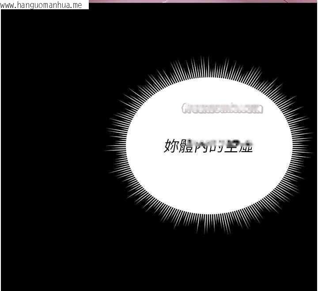Image resolution: width=318 pixels, height=291 pixels.
Task: Click the black area below the speech bubble
Action: [208, 261]
